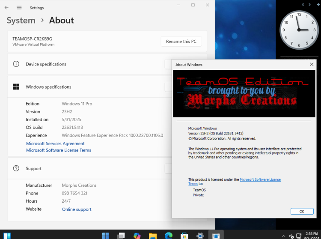Click the System breadcrumb
Image resolution: width=321 pixels, height=239 pixels.
(x=21, y=21)
